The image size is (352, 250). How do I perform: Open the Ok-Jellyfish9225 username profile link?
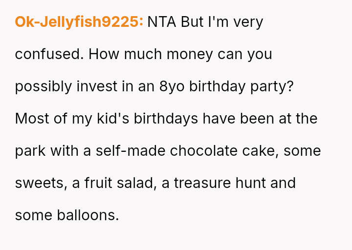pos(79,22)
